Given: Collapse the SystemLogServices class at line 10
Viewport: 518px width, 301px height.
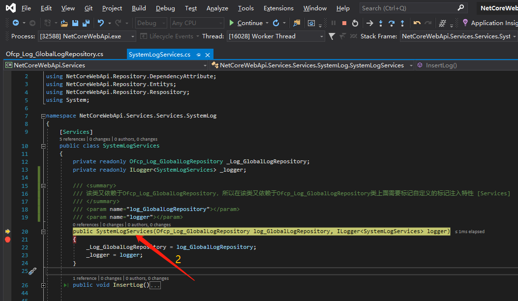Looking at the screenshot, I should [43, 146].
